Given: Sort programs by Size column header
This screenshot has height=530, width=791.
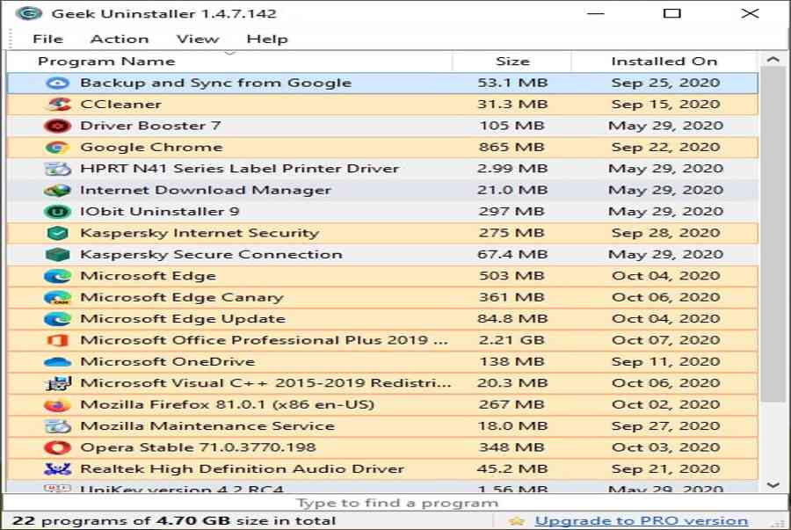Looking at the screenshot, I should 512,61.
